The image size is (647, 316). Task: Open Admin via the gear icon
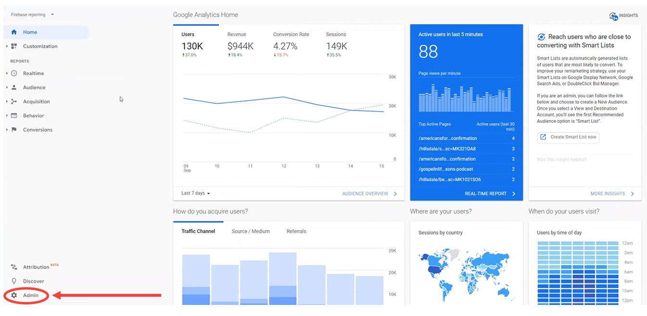pos(14,295)
